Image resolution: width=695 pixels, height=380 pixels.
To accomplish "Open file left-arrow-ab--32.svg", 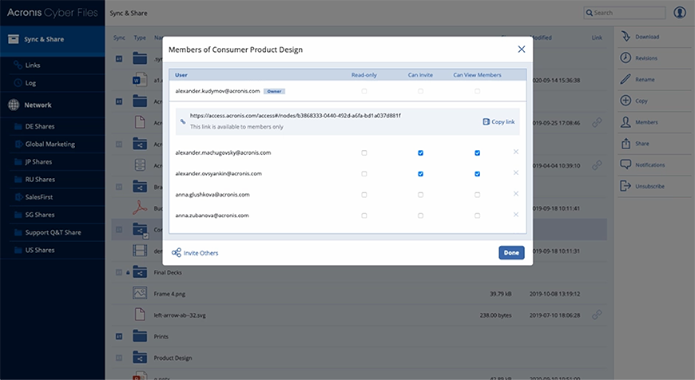I will 180,315.
